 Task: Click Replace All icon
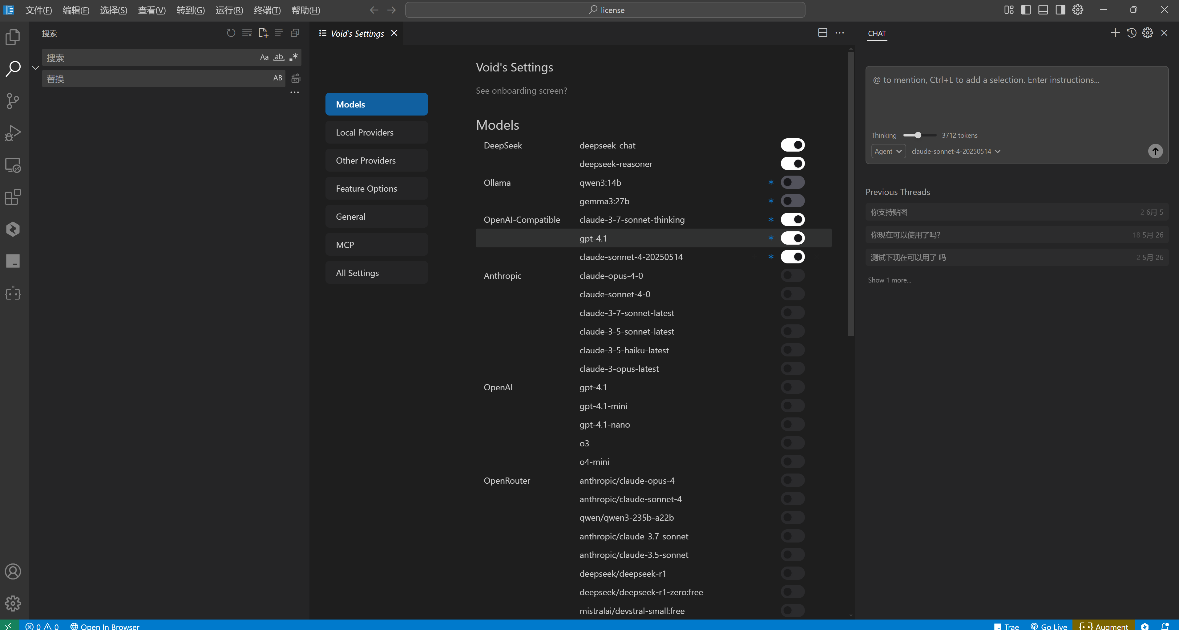(x=296, y=78)
